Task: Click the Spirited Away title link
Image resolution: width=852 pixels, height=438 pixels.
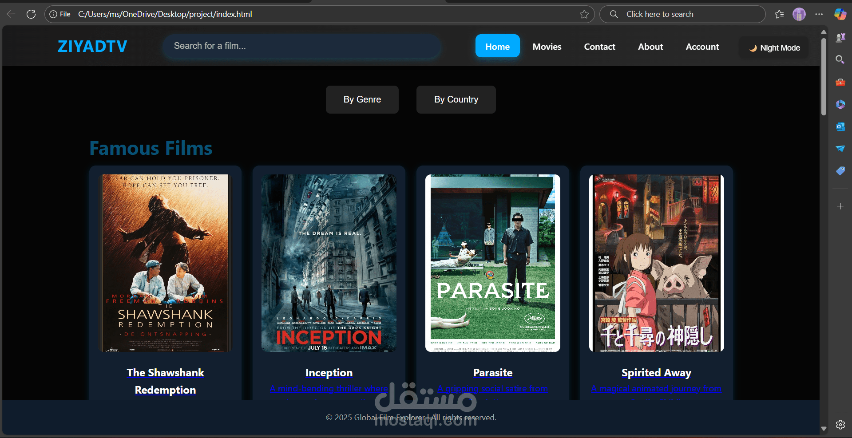Action: point(657,373)
